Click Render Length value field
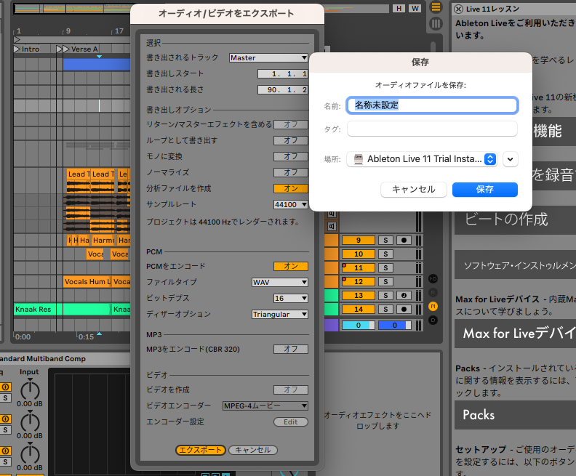Image resolution: width=576 pixels, height=476 pixels. [283, 90]
